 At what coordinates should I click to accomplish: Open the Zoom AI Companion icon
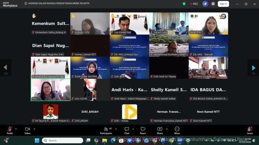click(205, 4)
